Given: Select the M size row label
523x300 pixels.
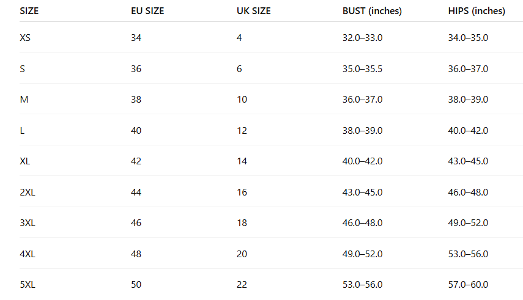Looking at the screenshot, I should pyautogui.click(x=24, y=100).
